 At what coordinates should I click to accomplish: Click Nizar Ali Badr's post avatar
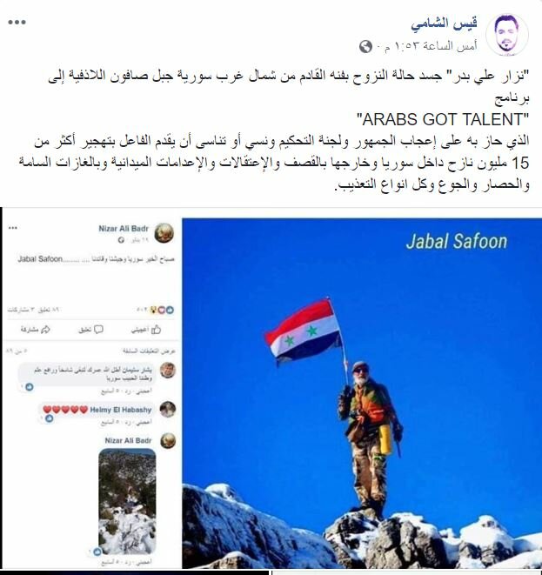[164, 233]
